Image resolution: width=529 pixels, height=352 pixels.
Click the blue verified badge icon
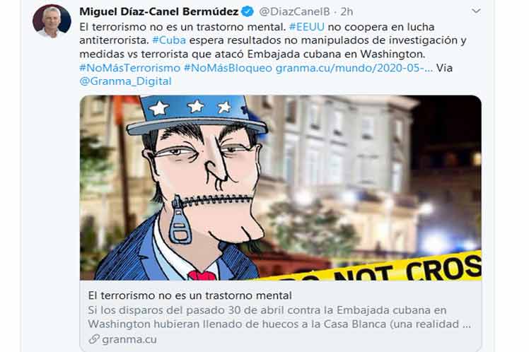(x=248, y=11)
